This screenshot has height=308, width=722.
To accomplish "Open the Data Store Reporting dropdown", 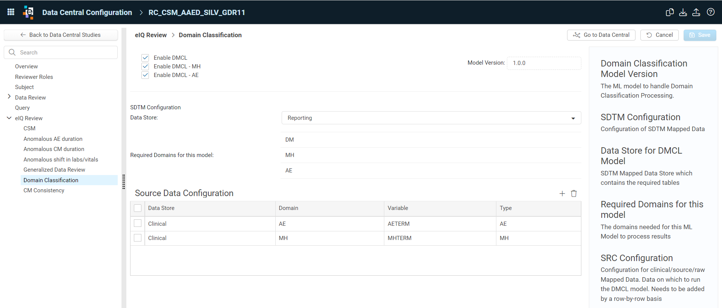I will click(431, 118).
